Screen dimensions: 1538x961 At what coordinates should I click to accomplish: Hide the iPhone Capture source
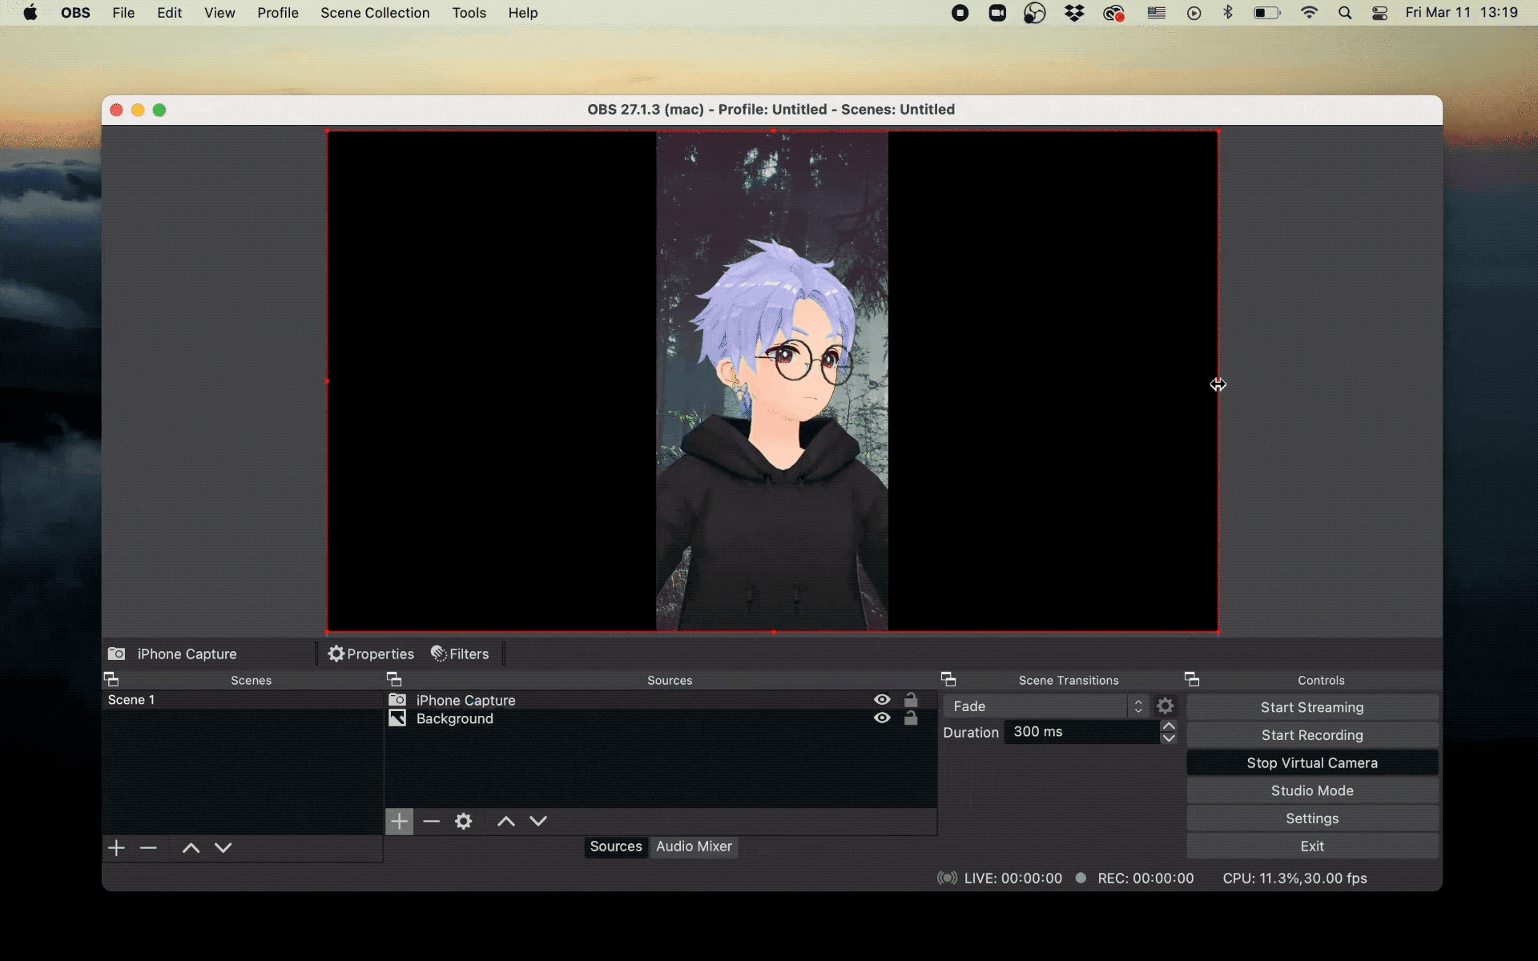click(x=882, y=699)
